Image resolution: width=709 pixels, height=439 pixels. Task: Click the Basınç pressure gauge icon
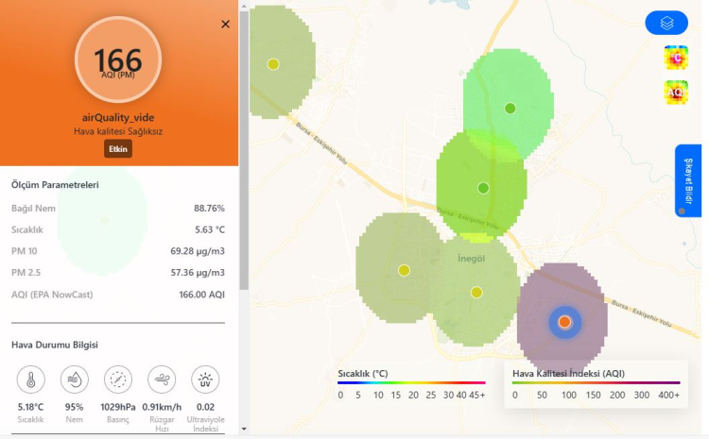[118, 380]
